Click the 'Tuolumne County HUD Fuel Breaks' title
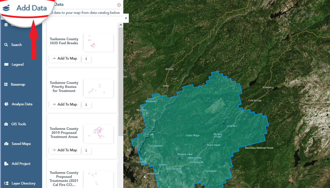The height and width of the screenshot is (188, 330). pyautogui.click(x=64, y=41)
